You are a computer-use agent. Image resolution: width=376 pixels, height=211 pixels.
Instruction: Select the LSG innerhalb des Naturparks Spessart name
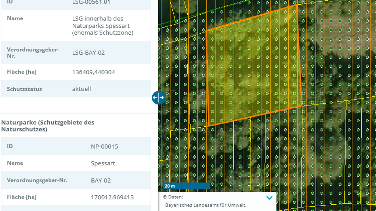click(102, 26)
